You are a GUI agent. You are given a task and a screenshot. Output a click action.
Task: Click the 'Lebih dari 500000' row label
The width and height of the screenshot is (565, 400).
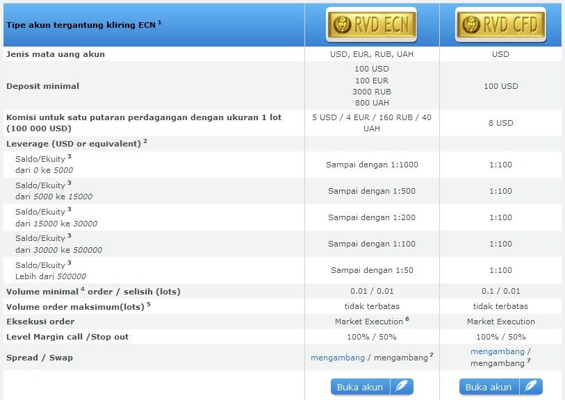[51, 270]
